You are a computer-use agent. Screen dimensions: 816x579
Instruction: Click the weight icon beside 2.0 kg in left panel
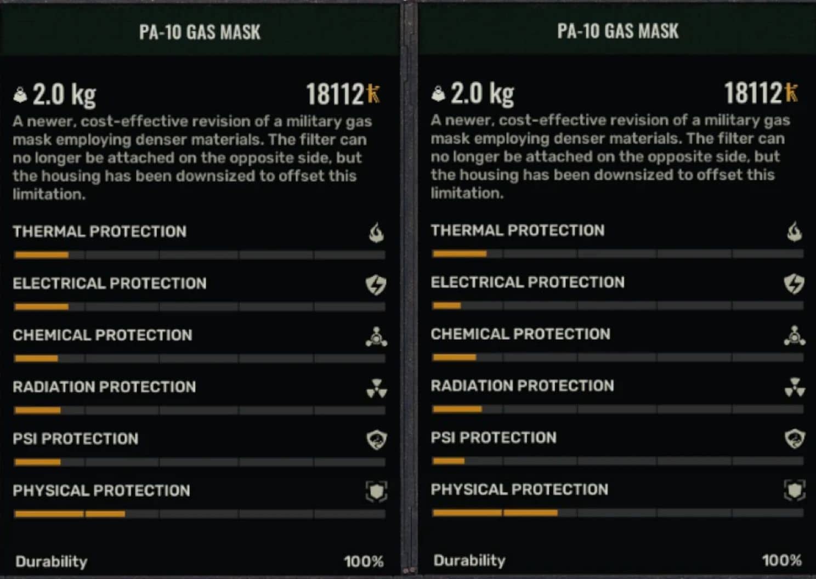coord(20,95)
